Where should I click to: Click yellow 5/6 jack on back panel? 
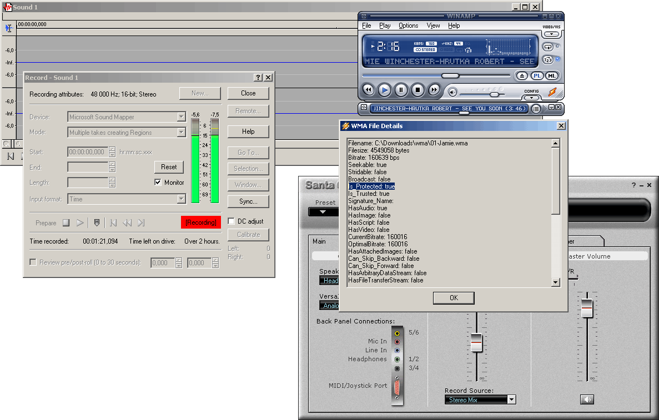click(397, 333)
